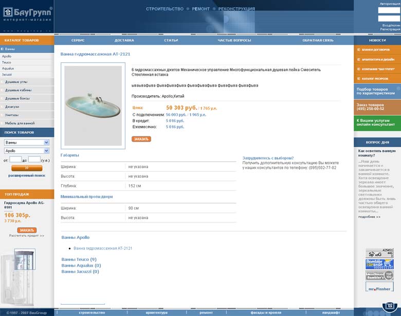Viewport: 401px width, 316px height.
Task: Open the Ванны Jacuzzi (0) link
Action: click(80, 272)
